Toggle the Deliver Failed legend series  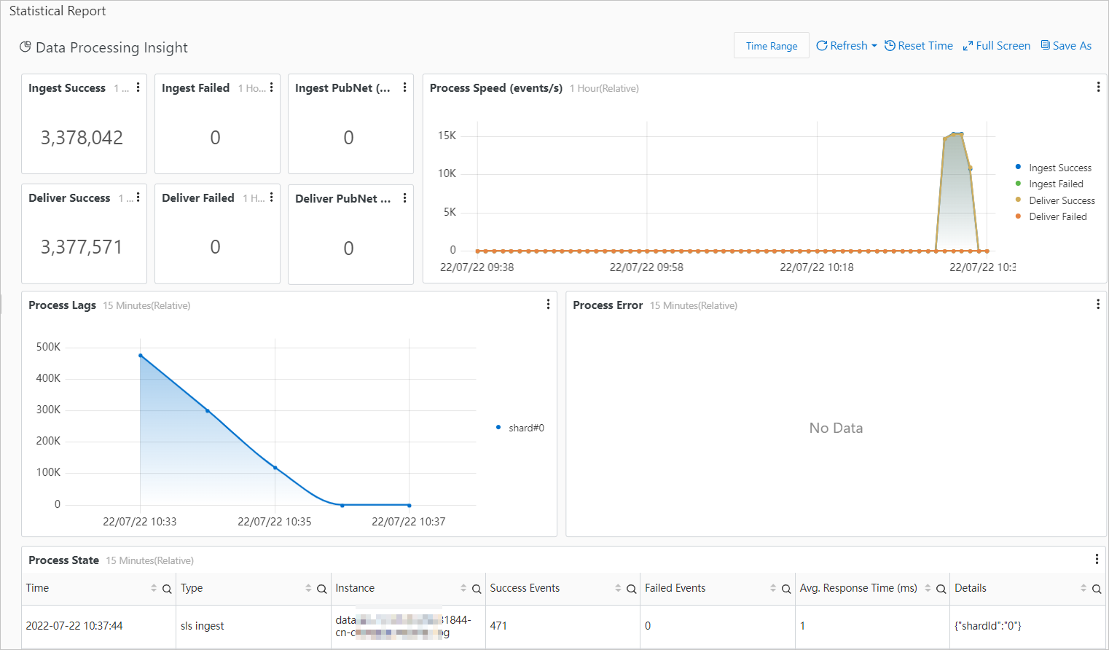(1051, 216)
